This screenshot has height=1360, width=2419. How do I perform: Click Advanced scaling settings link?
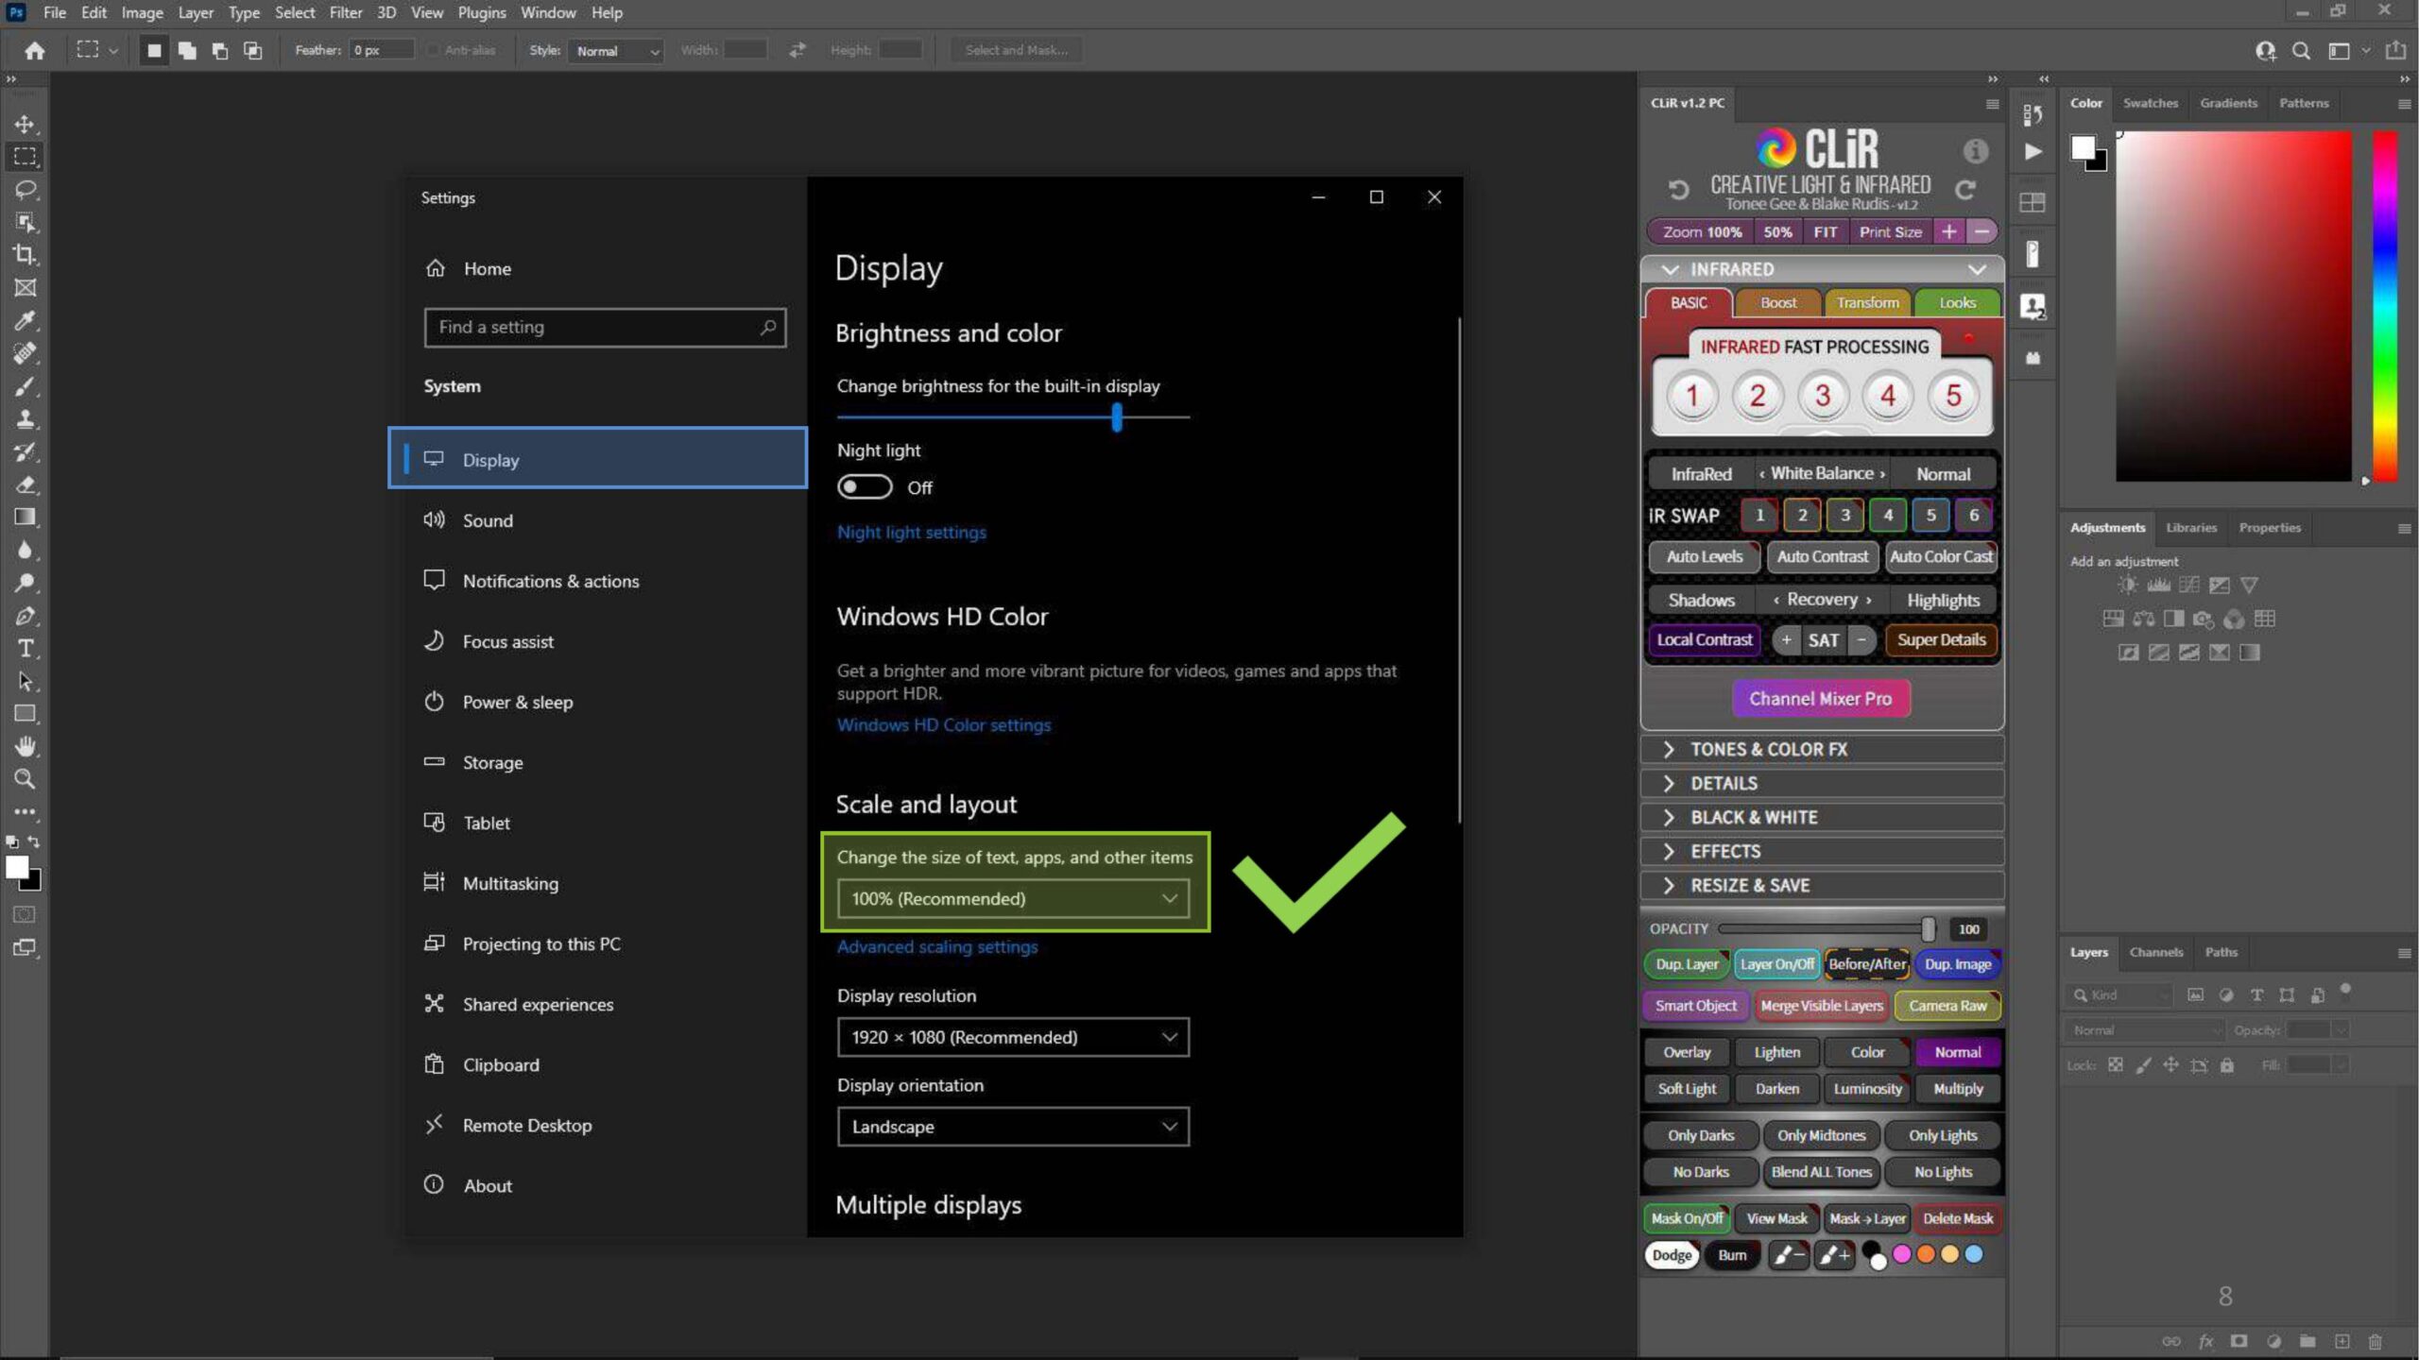click(936, 946)
